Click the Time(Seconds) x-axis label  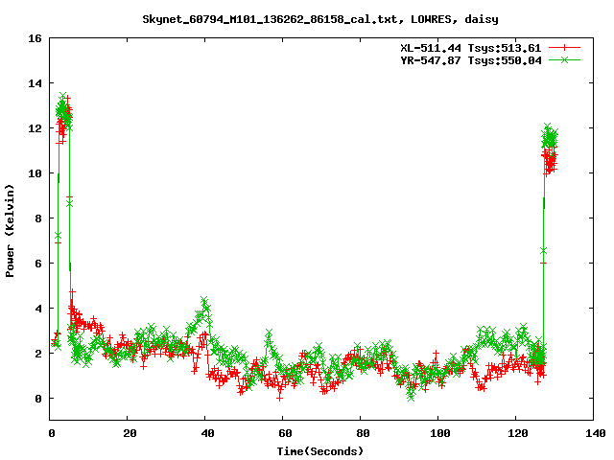point(319,451)
